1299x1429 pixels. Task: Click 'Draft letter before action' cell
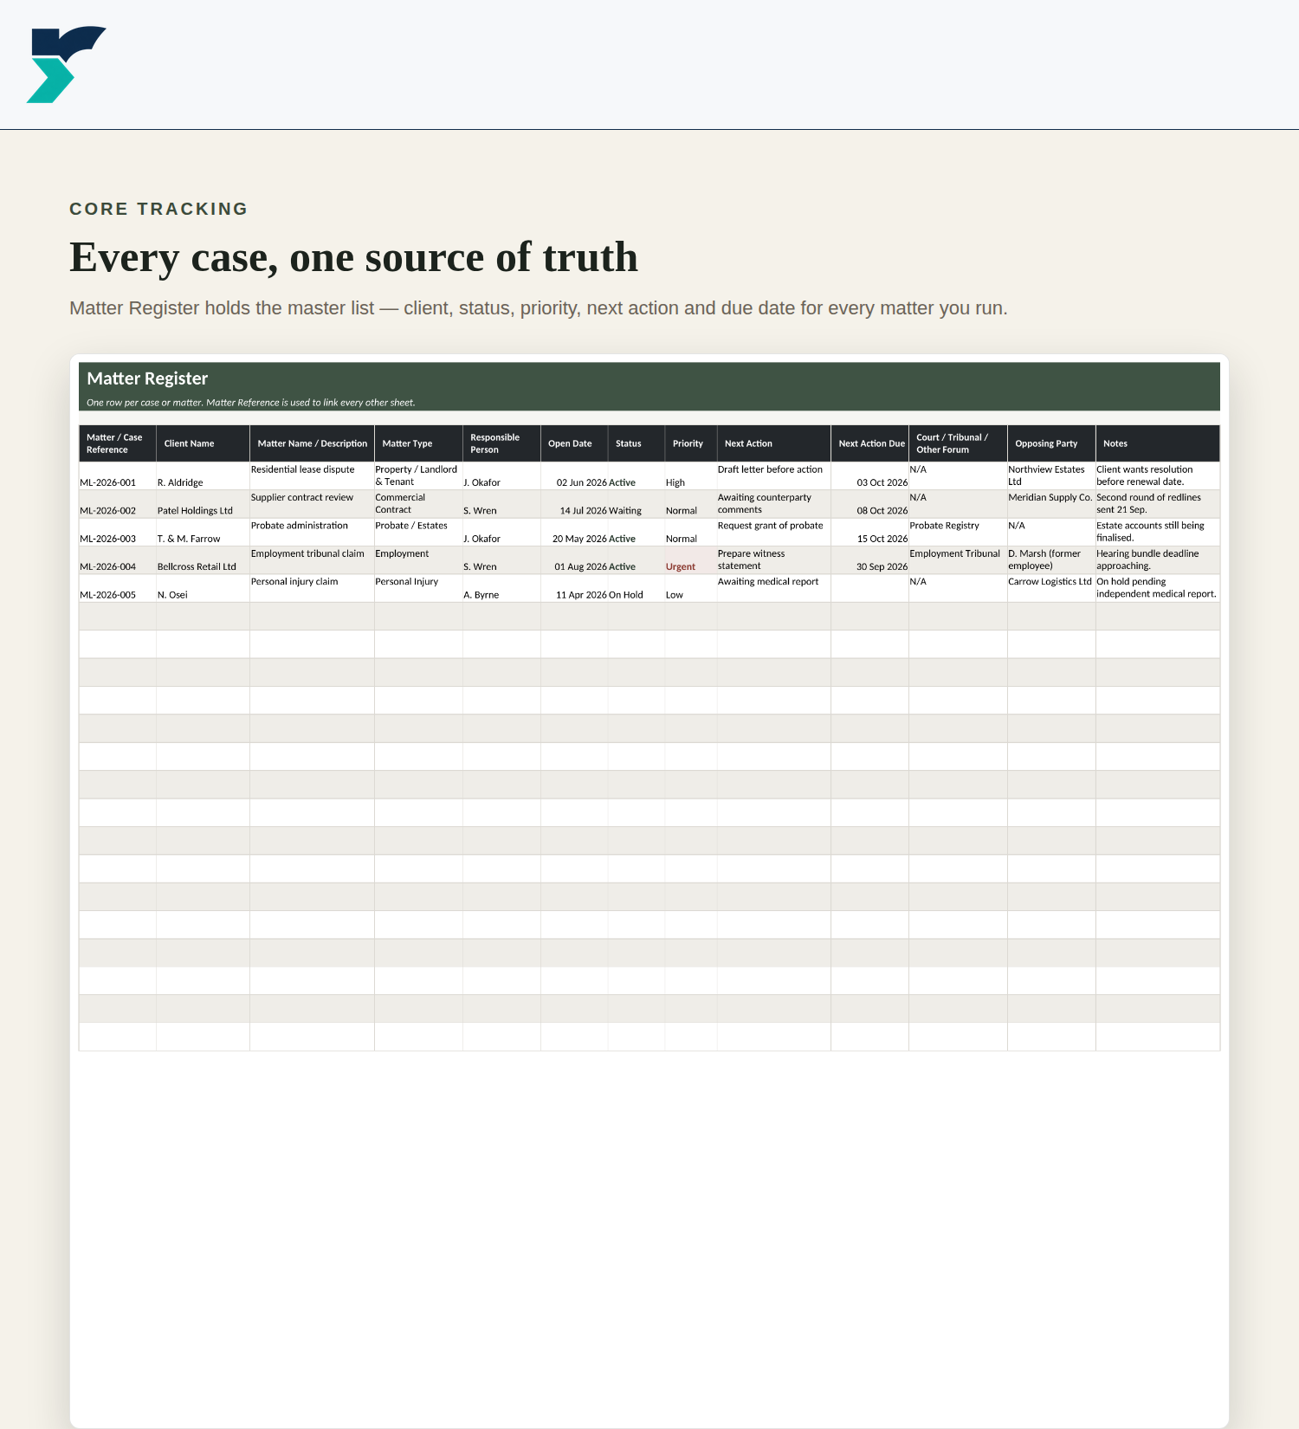tap(774, 476)
